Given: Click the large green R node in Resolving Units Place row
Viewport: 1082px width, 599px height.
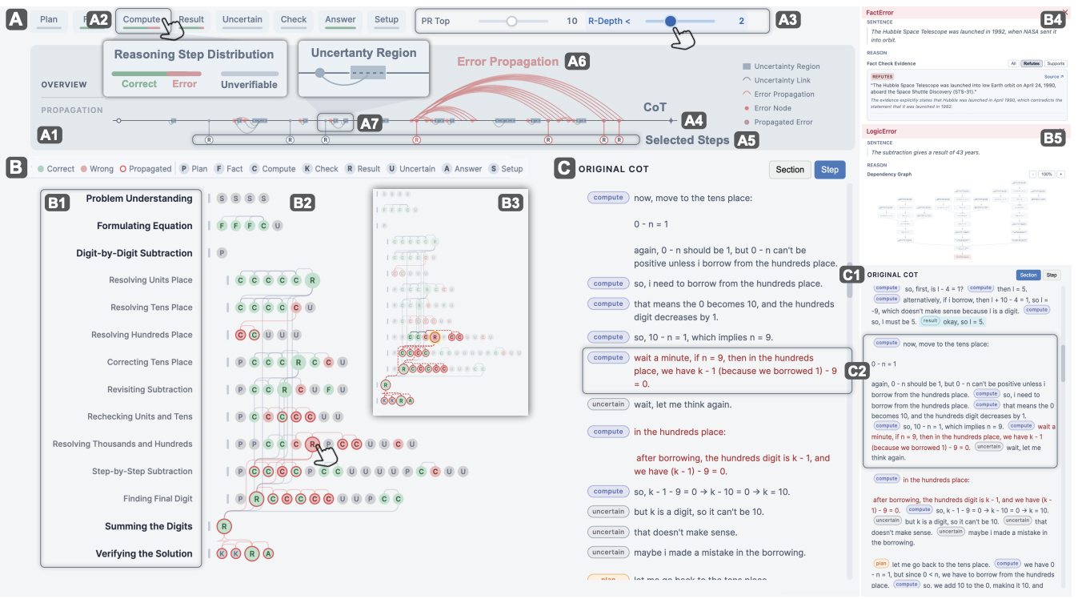Looking at the screenshot, I should (x=312, y=280).
